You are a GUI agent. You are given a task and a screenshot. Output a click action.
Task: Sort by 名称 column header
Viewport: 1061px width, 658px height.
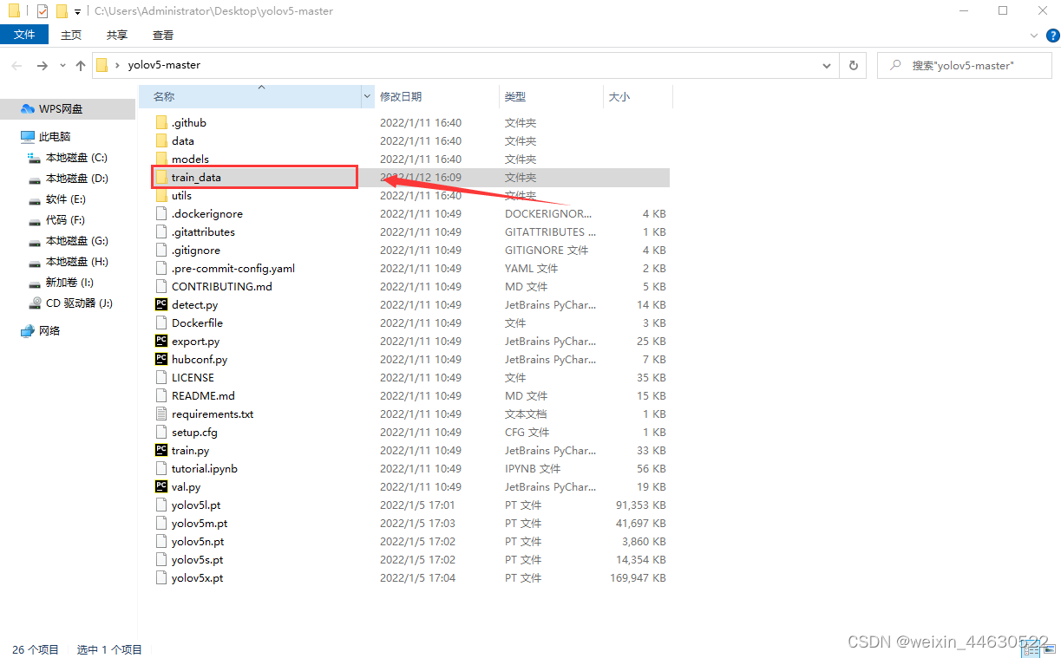pyautogui.click(x=164, y=97)
